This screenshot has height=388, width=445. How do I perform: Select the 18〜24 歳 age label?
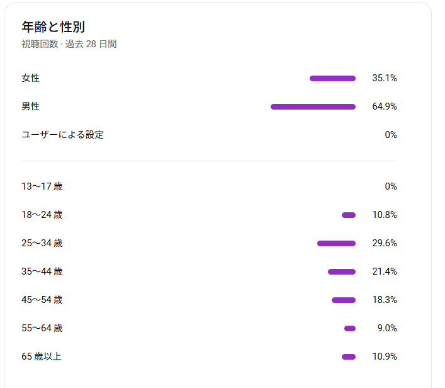pos(42,215)
